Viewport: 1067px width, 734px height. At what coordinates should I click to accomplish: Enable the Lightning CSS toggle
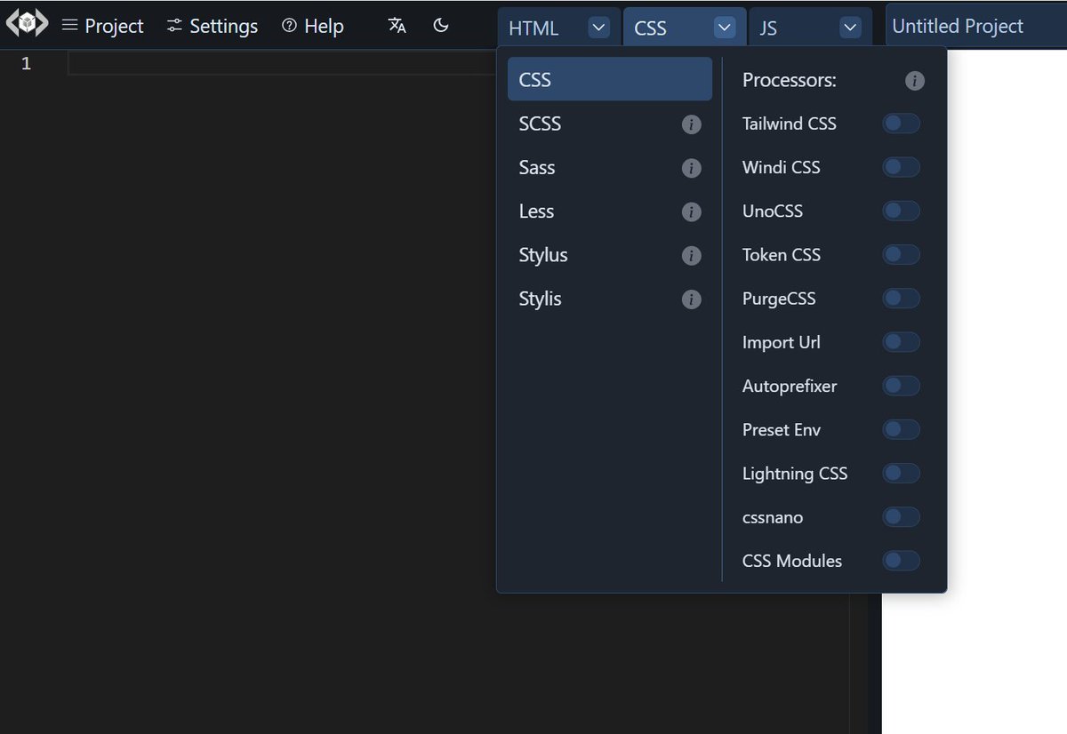[901, 474]
